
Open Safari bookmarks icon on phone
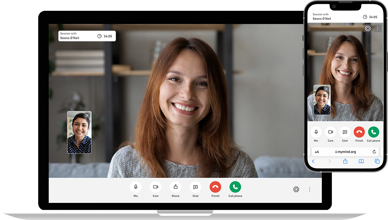click(x=361, y=161)
